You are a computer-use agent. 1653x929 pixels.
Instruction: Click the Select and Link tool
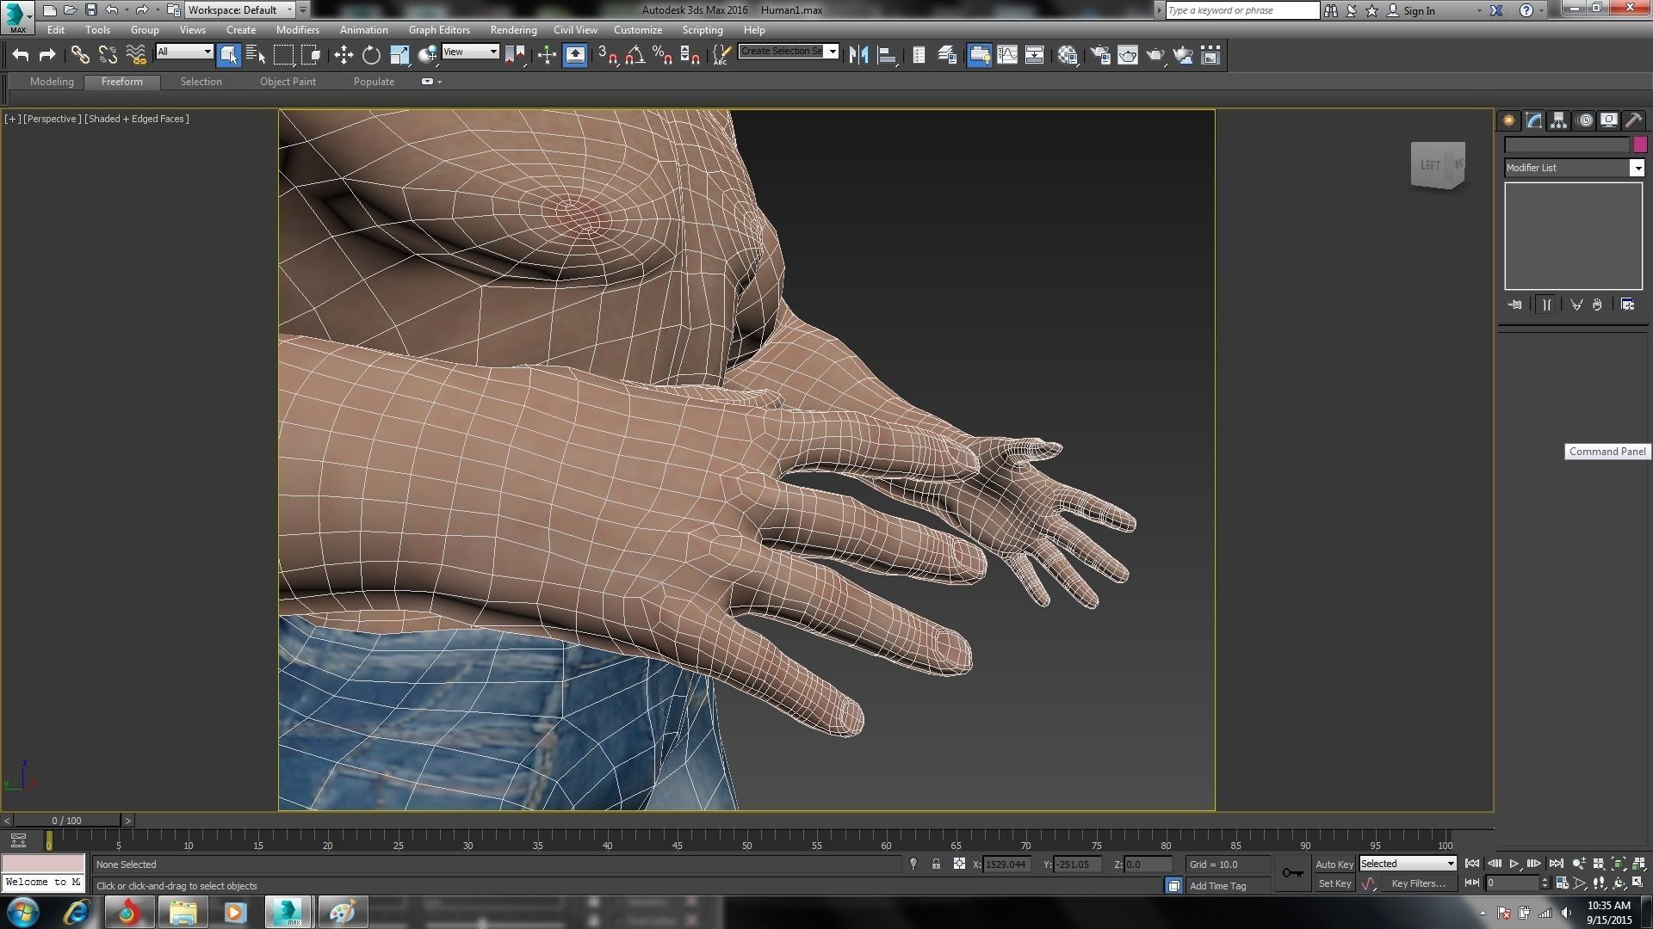[80, 55]
